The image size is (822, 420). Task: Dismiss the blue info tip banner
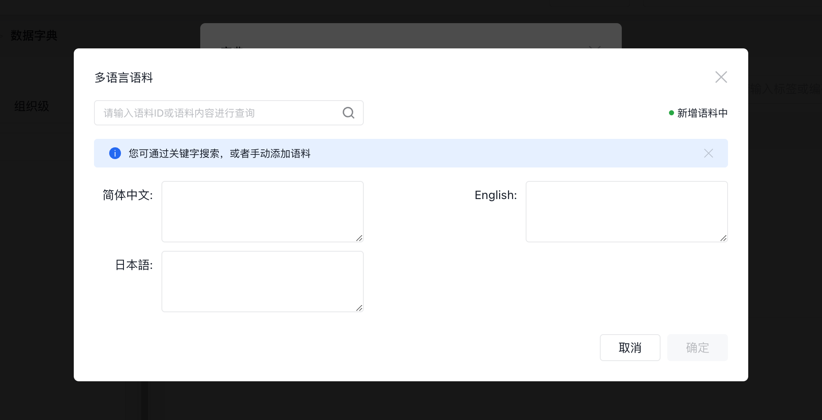coord(708,153)
